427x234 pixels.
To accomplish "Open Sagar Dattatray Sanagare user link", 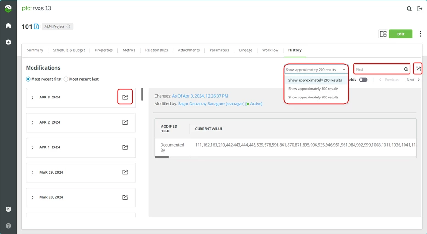I will pyautogui.click(x=211, y=104).
